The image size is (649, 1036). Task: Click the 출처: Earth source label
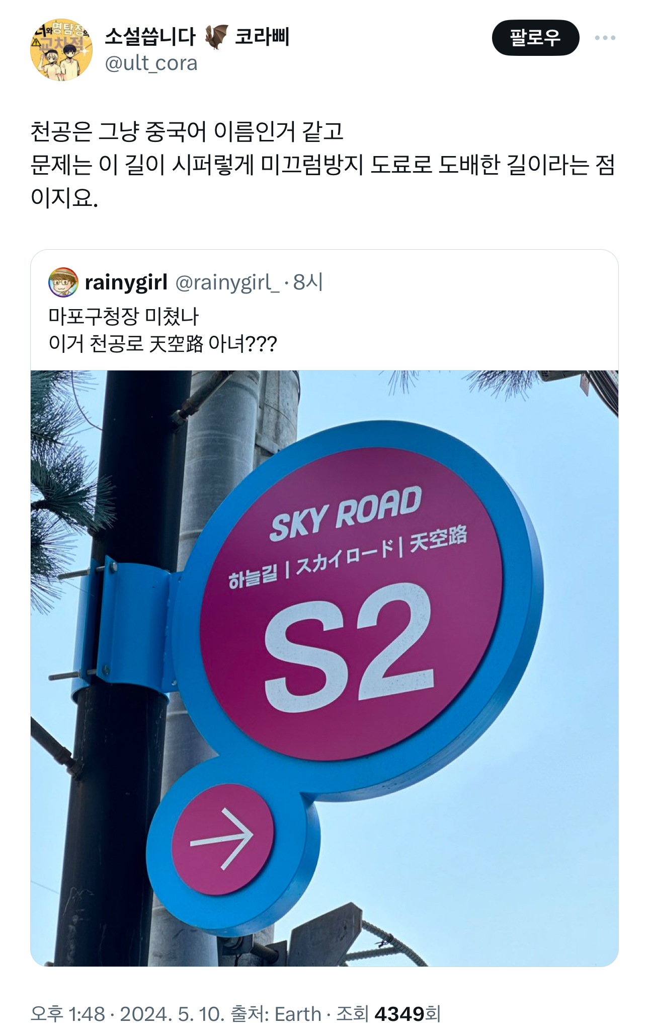pos(276,1014)
